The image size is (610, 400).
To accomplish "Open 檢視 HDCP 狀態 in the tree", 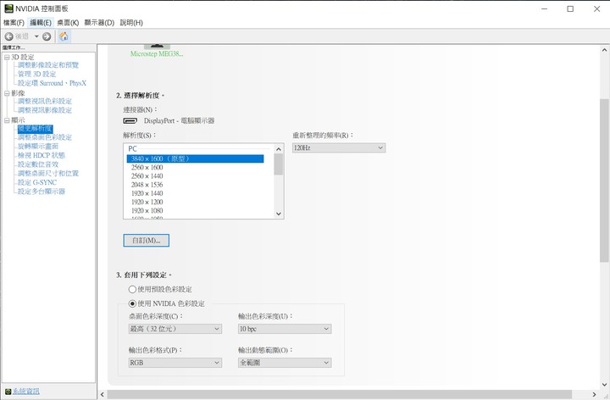I will [42, 155].
